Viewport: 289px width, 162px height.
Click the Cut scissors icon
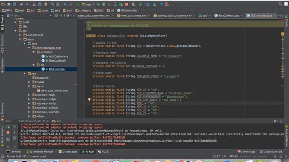tap(34, 4)
